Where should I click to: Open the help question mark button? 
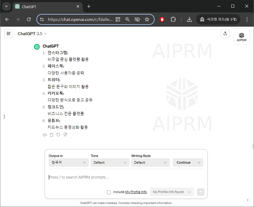[x=247, y=201]
